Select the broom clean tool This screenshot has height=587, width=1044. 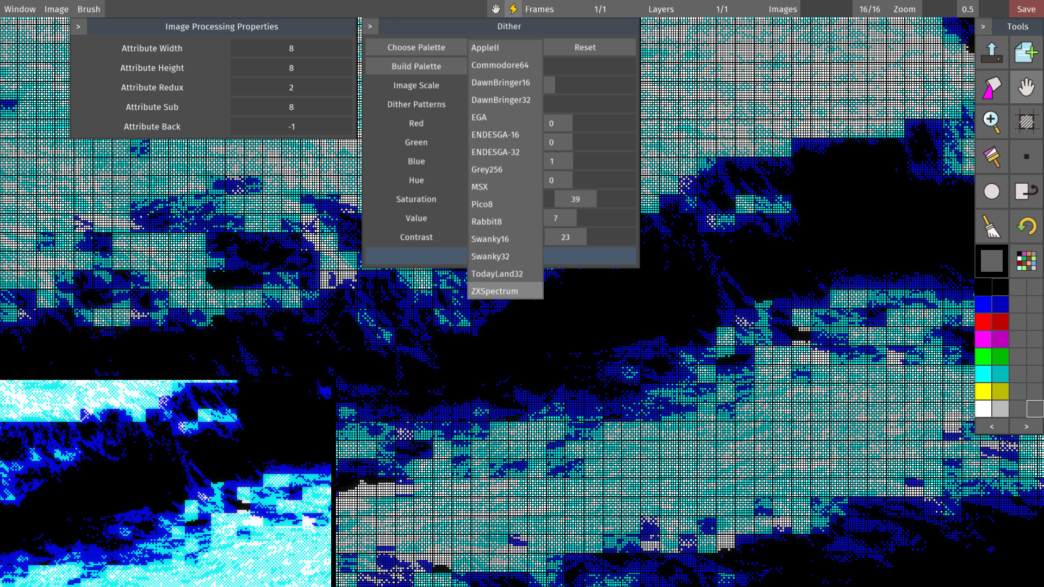click(x=991, y=226)
